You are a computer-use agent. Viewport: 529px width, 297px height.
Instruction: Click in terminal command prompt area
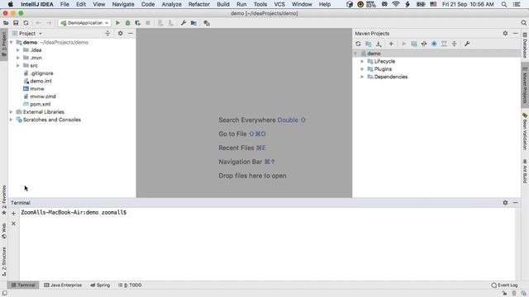point(266,244)
